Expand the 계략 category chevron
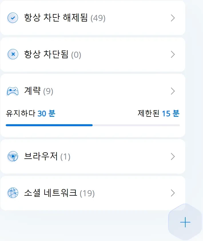 point(172,91)
